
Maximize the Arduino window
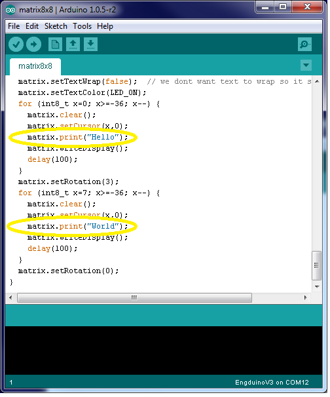click(x=283, y=7)
